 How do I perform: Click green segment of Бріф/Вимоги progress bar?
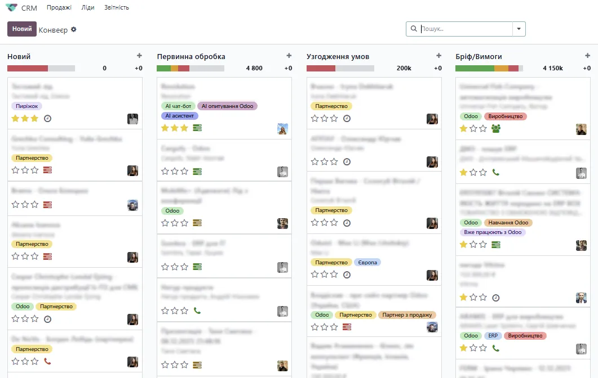tap(475, 68)
